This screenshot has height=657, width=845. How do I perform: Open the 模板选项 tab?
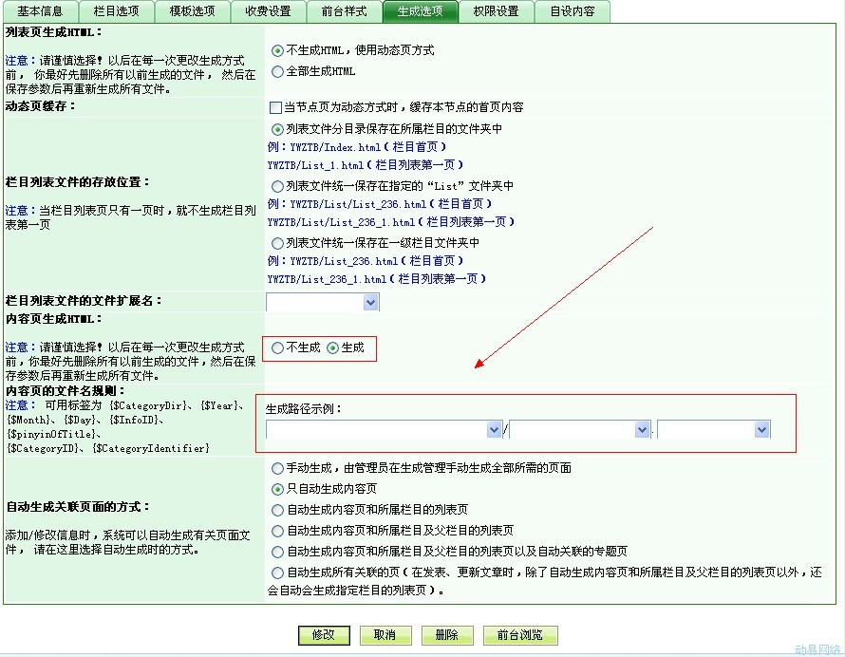(192, 11)
